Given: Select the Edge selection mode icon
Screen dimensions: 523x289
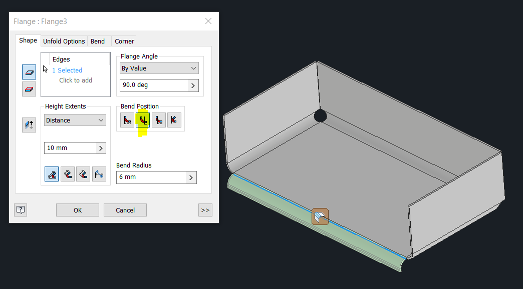Looking at the screenshot, I should pos(29,72).
